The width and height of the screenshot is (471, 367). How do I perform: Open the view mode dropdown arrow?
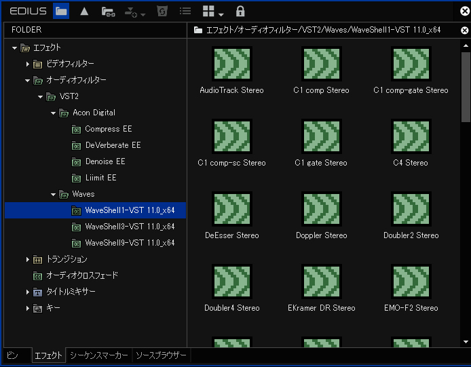pos(221,14)
